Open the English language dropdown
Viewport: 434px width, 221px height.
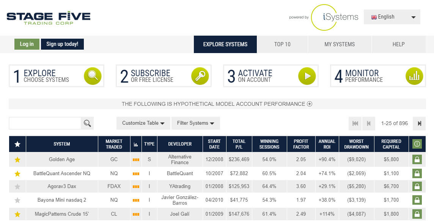[x=392, y=17]
